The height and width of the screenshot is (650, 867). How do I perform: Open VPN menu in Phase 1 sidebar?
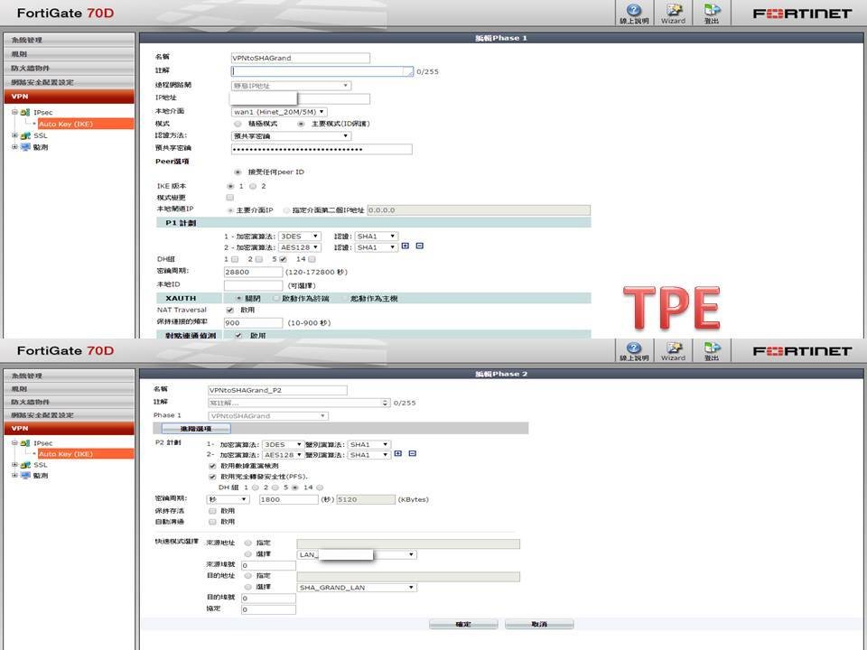pos(70,97)
